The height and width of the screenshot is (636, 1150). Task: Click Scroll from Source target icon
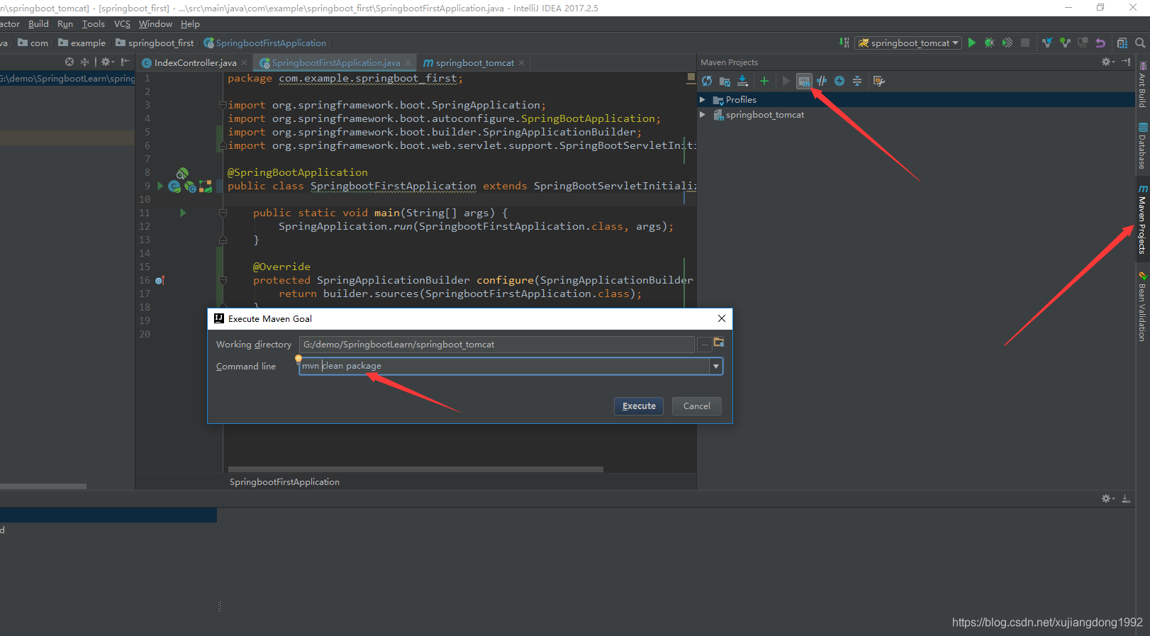[x=69, y=62]
